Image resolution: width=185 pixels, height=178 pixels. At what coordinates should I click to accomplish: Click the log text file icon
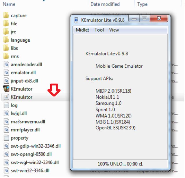6,105
